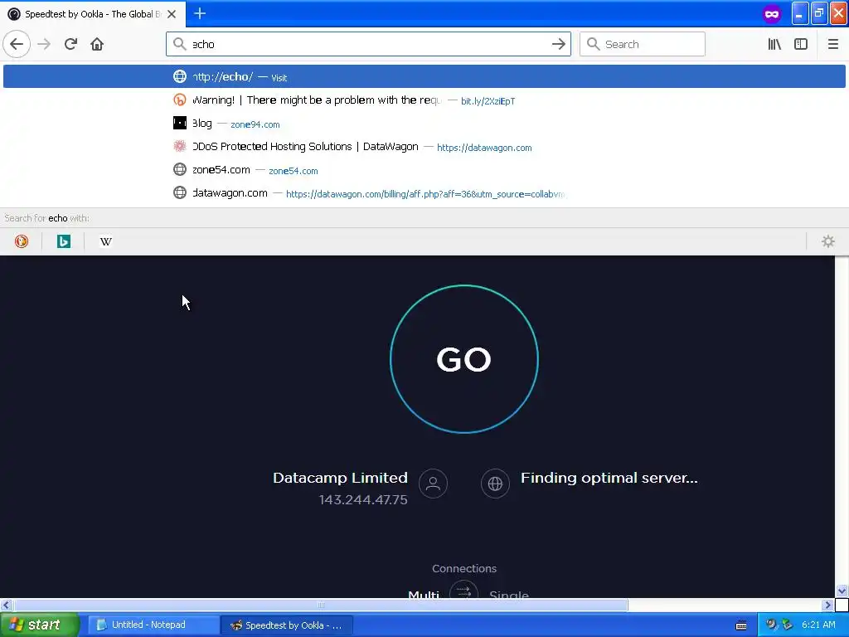Click the Search input field
The height and width of the screenshot is (637, 849).
coord(643,44)
